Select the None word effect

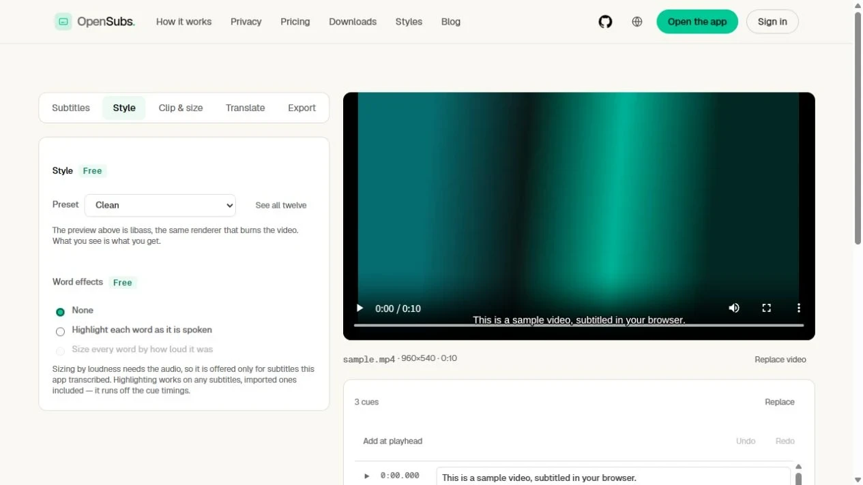[x=60, y=311]
